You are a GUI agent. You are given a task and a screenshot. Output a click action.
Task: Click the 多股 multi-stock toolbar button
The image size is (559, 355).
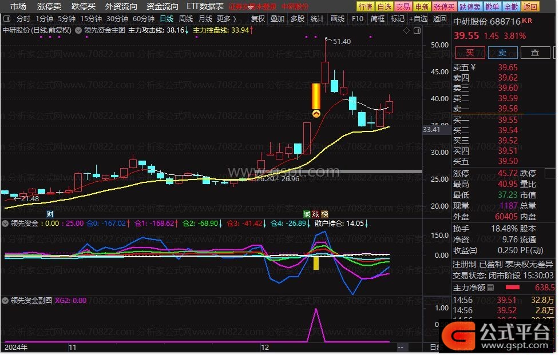(298, 18)
